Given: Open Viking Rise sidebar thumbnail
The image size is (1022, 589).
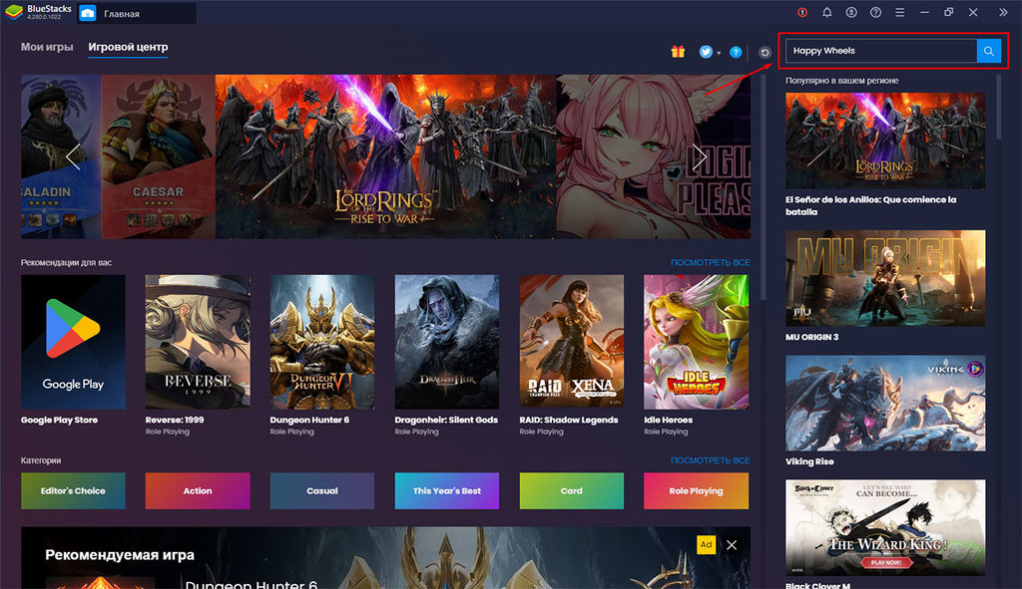Looking at the screenshot, I should click(885, 403).
